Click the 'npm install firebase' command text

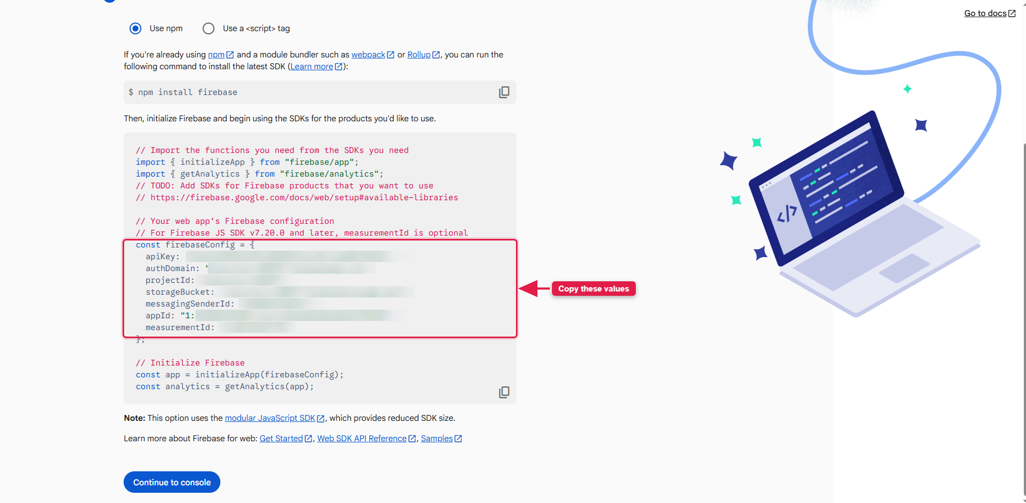(188, 92)
